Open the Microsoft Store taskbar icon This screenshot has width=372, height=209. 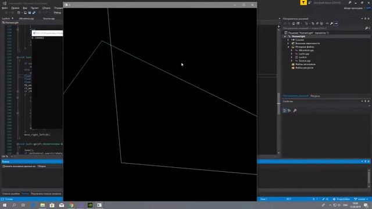pyautogui.click(x=52, y=205)
